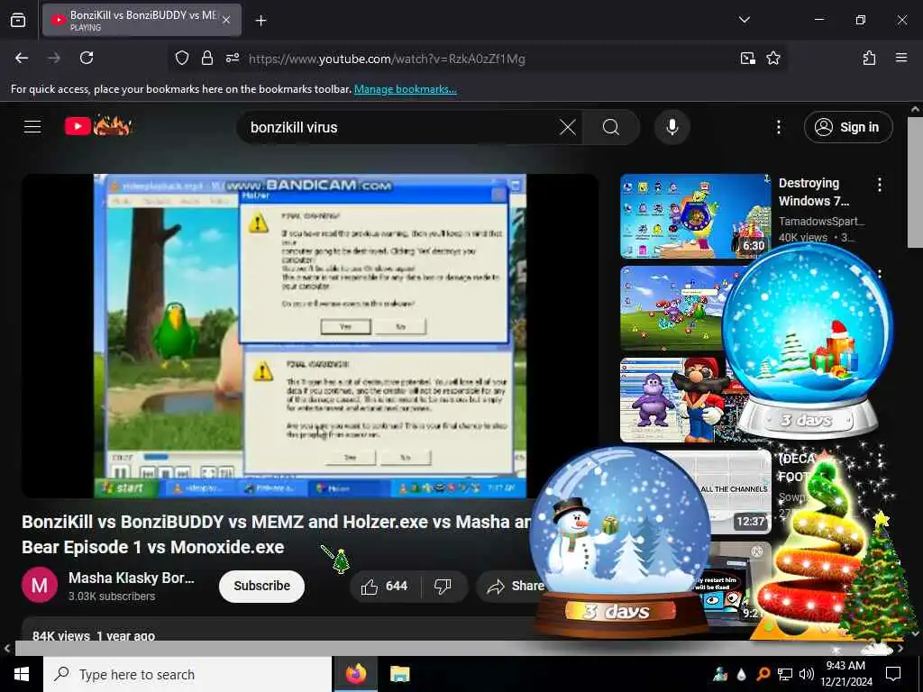The height and width of the screenshot is (692, 923).
Task: Open options for Destroying Windows 7 video
Action: click(880, 185)
